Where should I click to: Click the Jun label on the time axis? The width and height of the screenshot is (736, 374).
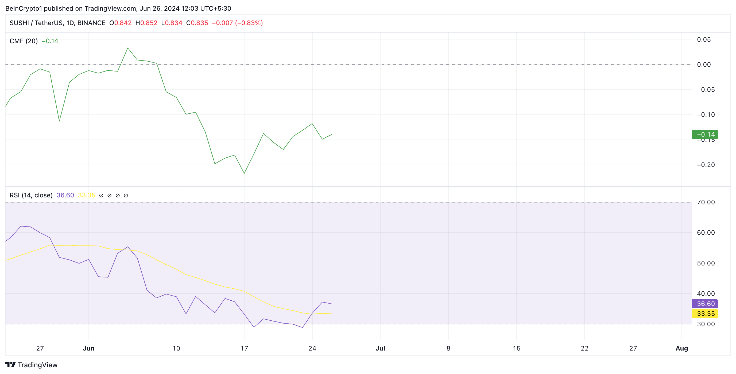tap(88, 348)
